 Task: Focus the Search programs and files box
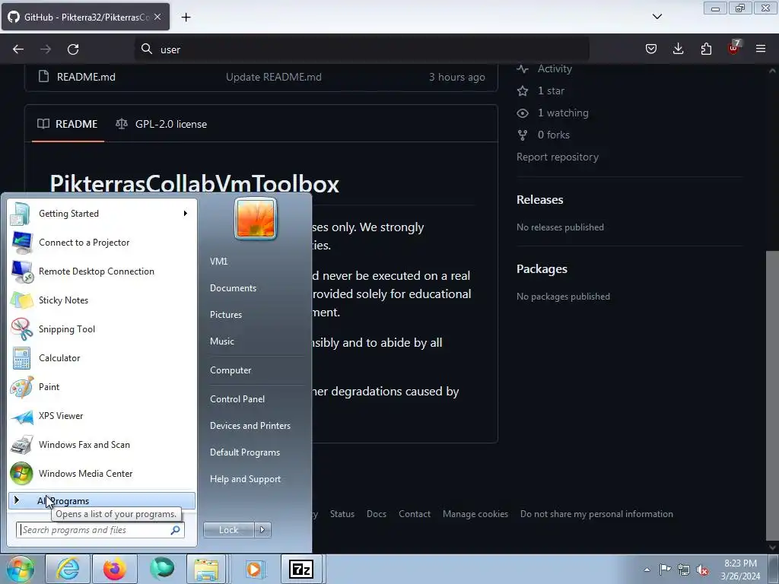coord(100,530)
